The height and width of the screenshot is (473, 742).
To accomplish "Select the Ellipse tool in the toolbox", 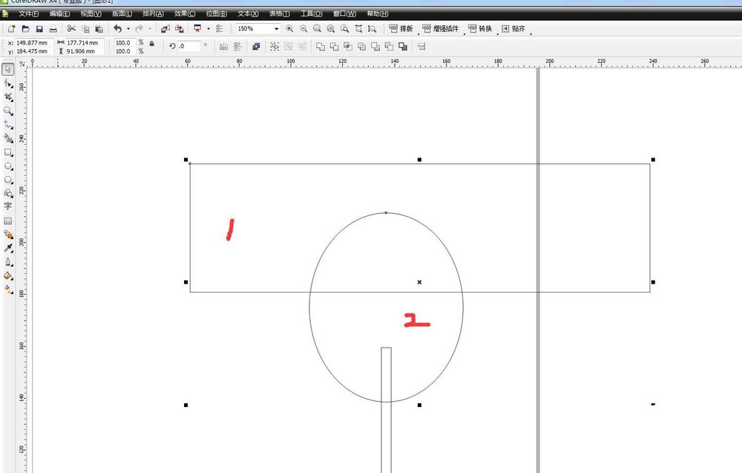I will tap(8, 166).
